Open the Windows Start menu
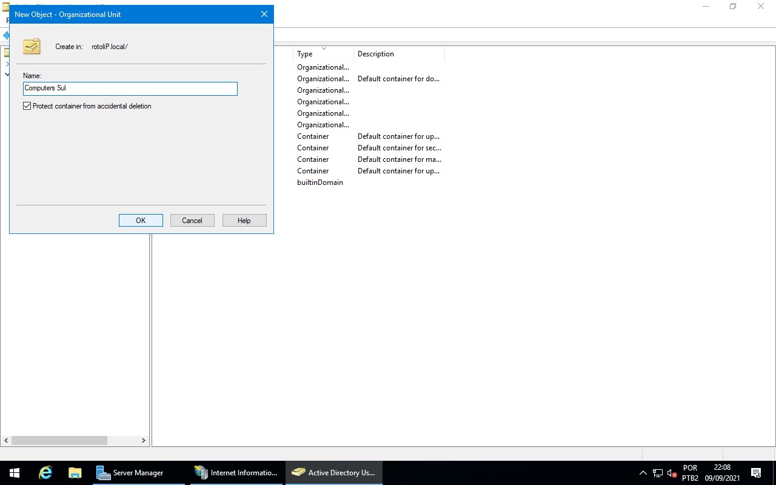The height and width of the screenshot is (485, 776). tap(15, 473)
